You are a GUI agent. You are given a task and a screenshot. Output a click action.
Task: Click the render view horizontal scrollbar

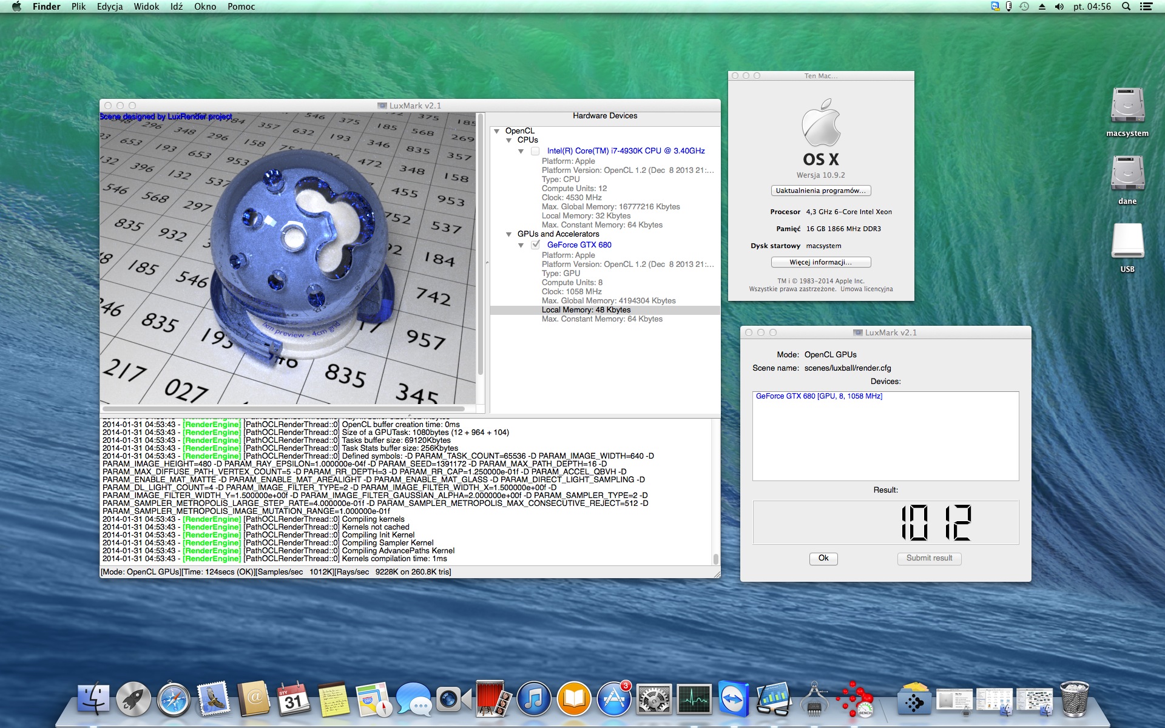click(284, 409)
